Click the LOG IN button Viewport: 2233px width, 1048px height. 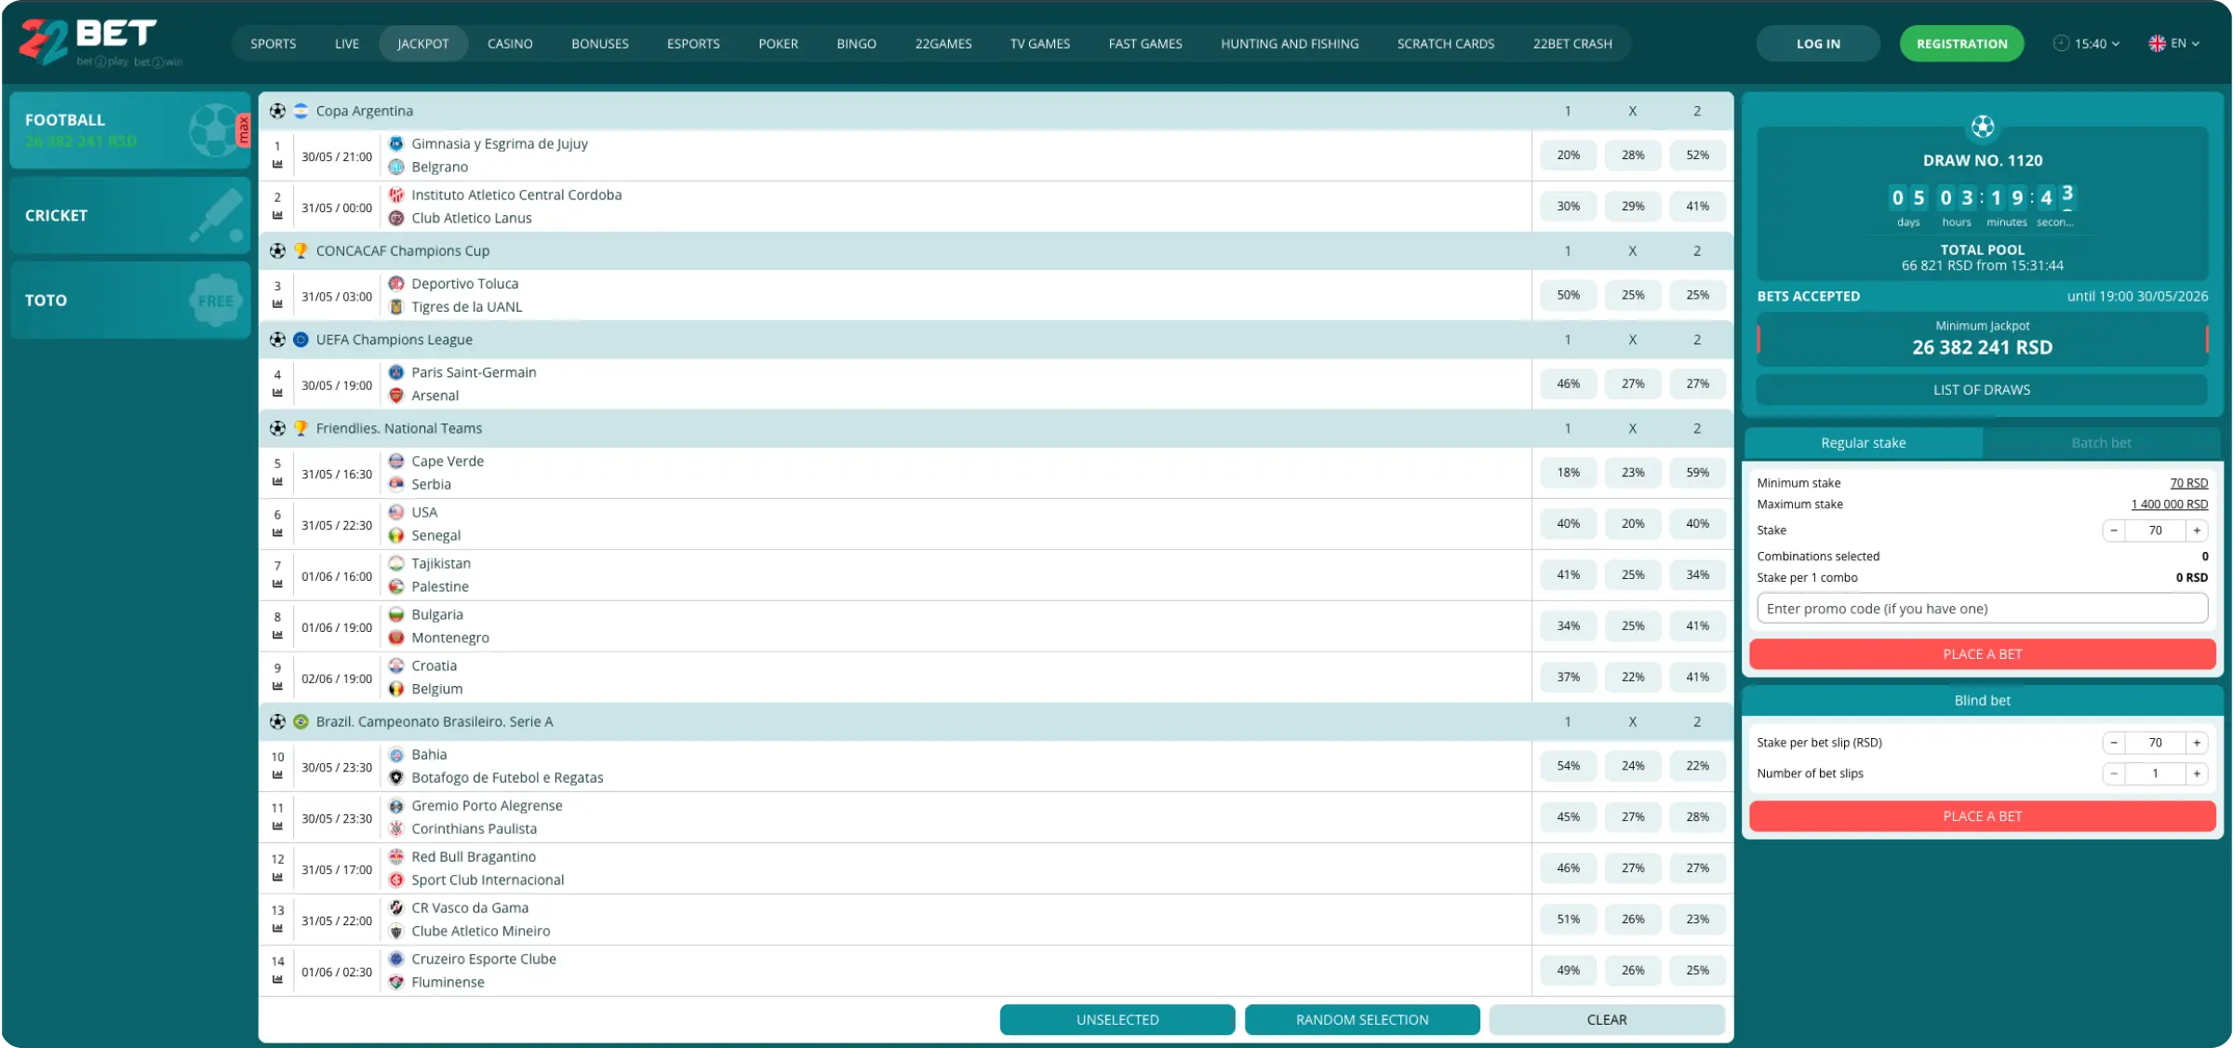[1818, 44]
